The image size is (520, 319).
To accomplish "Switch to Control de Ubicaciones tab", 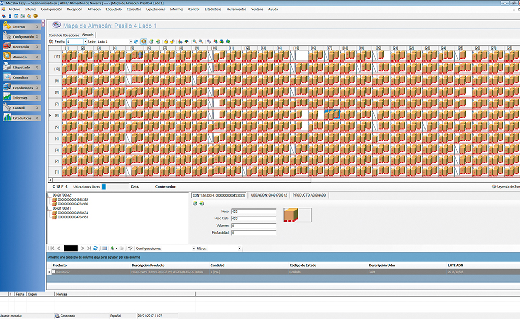I will point(64,35).
